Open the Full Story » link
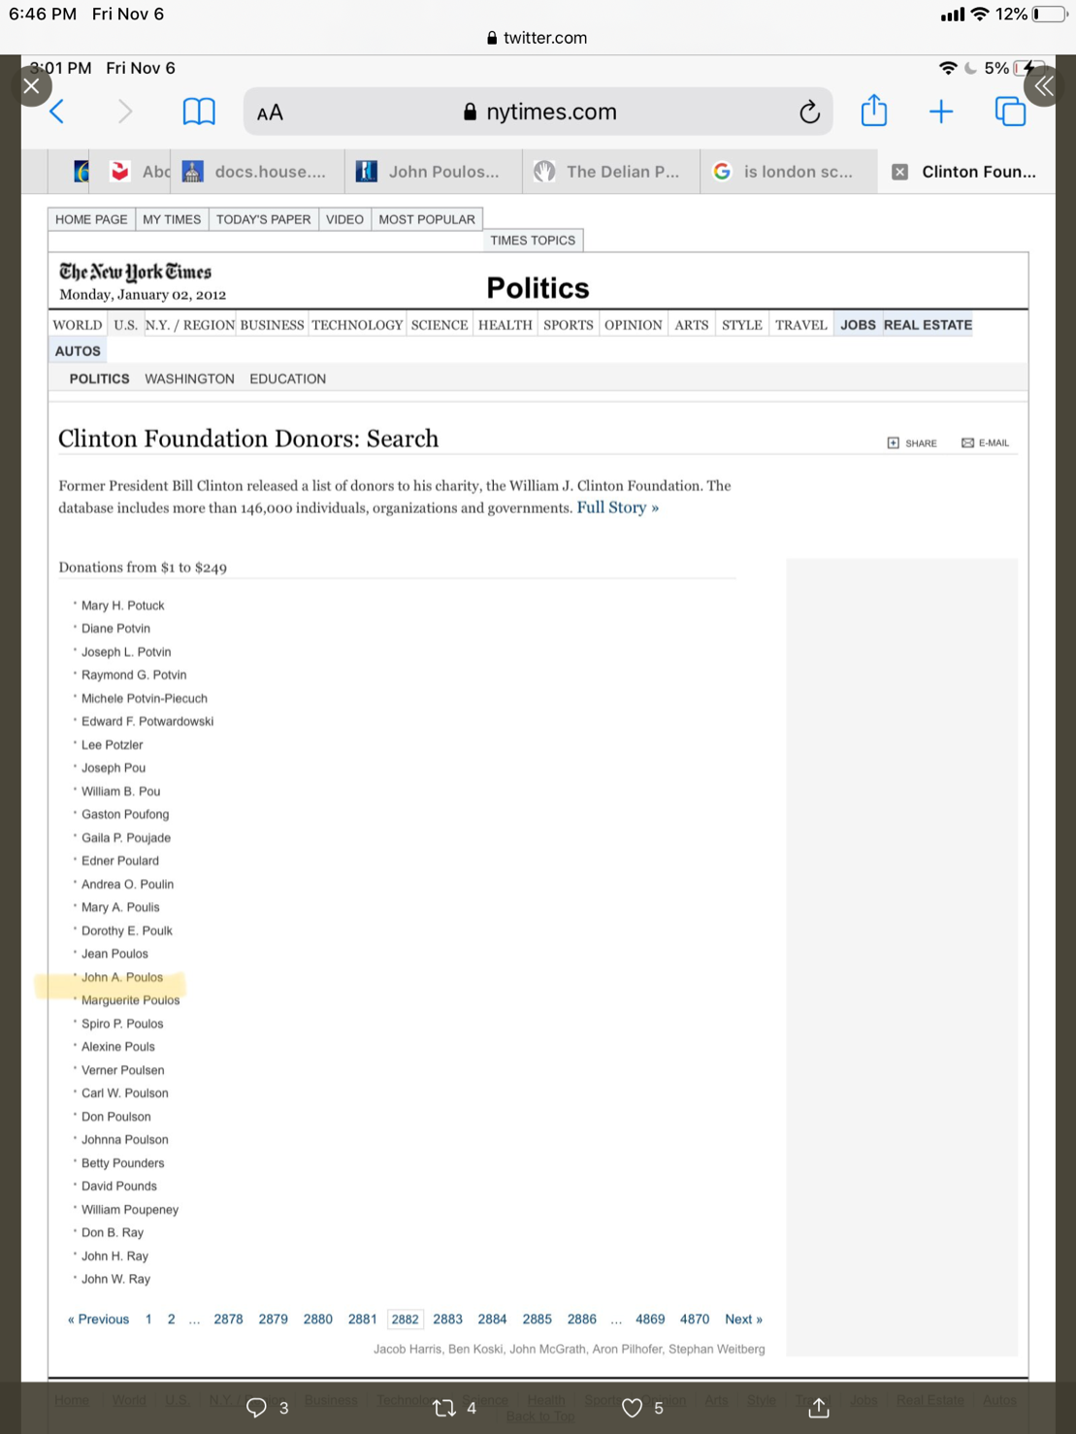The width and height of the screenshot is (1076, 1434). 617,507
